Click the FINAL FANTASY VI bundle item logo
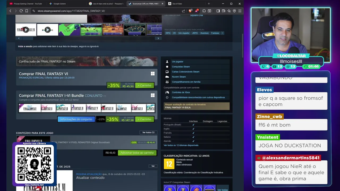This screenshot has width=340, height=191. pyautogui.click(x=108, y=108)
